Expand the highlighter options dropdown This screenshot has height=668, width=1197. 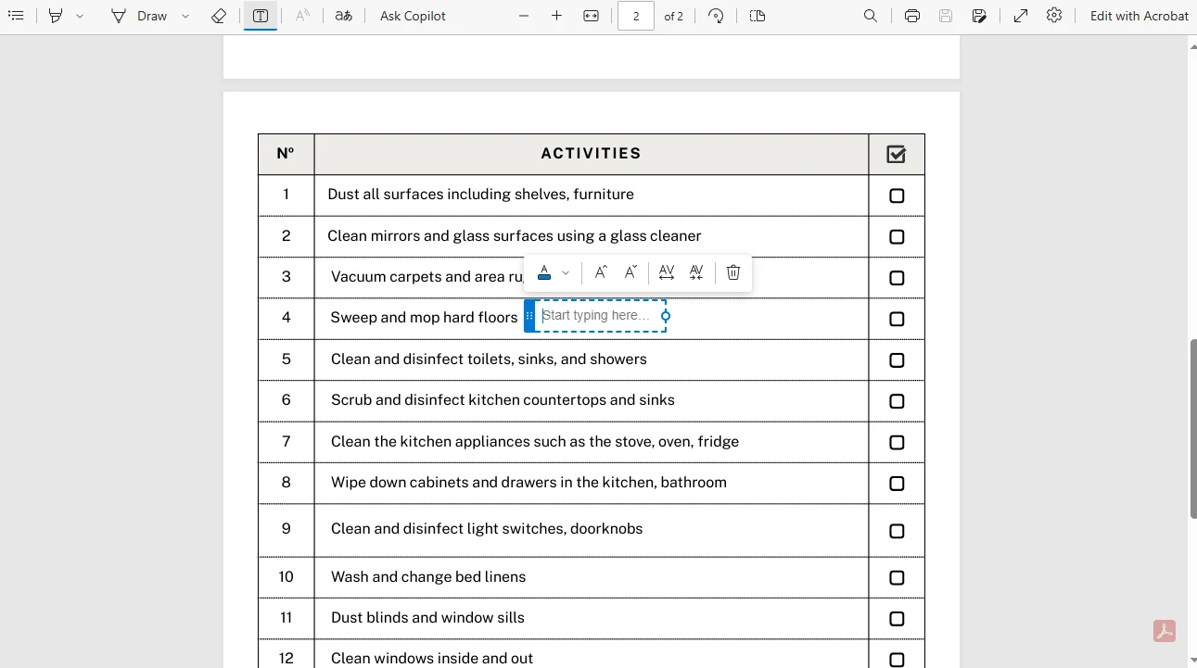80,16
